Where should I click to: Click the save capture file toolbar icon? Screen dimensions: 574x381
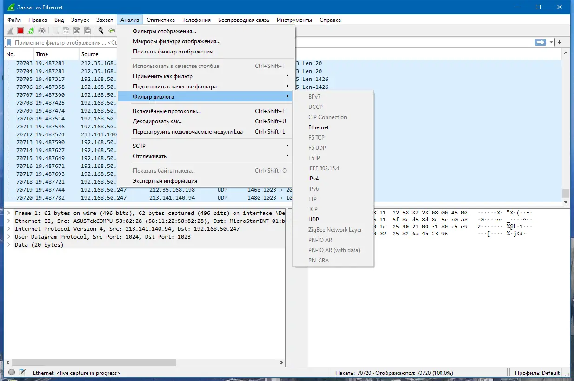tap(66, 31)
